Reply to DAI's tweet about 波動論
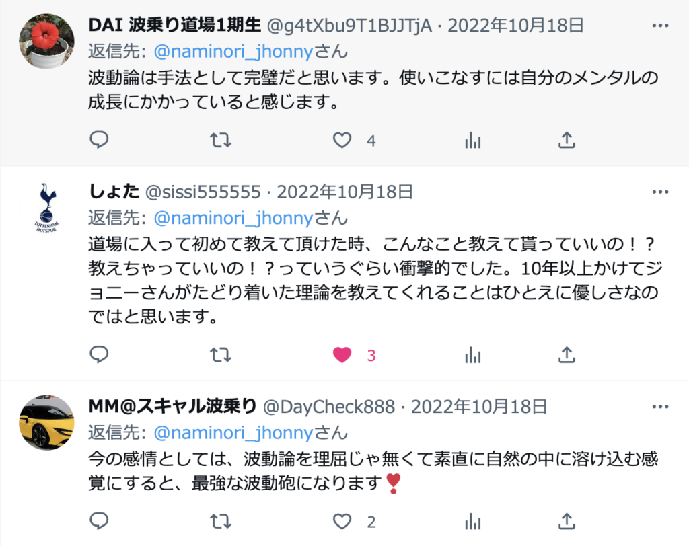 [x=99, y=140]
